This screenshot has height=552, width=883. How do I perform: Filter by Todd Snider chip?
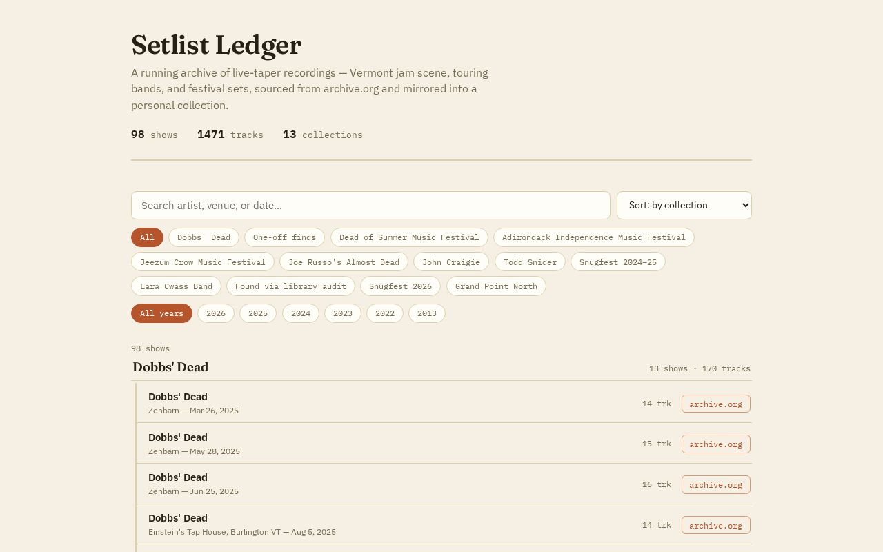[x=530, y=262]
